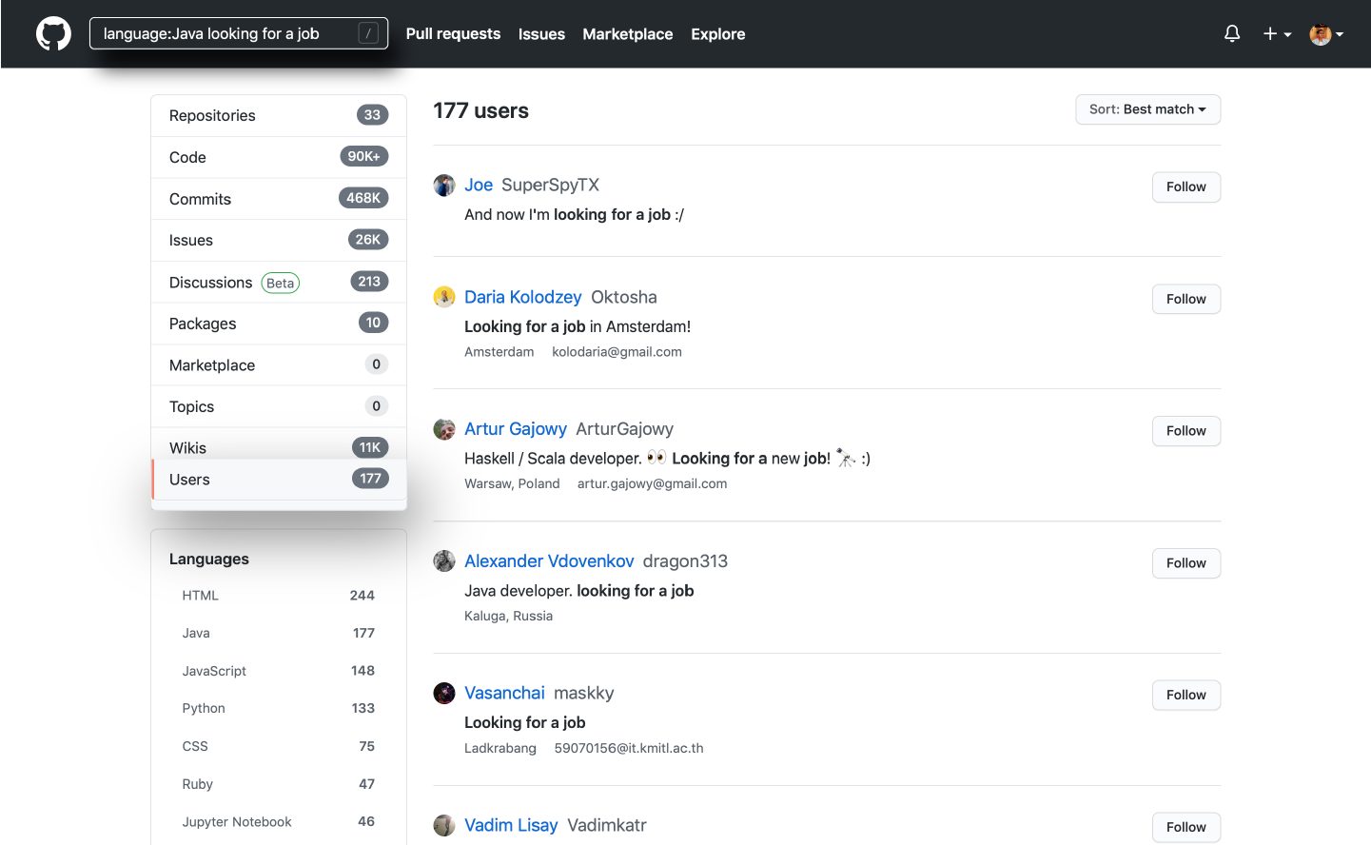Open Pull requests from the top navigation

[453, 33]
